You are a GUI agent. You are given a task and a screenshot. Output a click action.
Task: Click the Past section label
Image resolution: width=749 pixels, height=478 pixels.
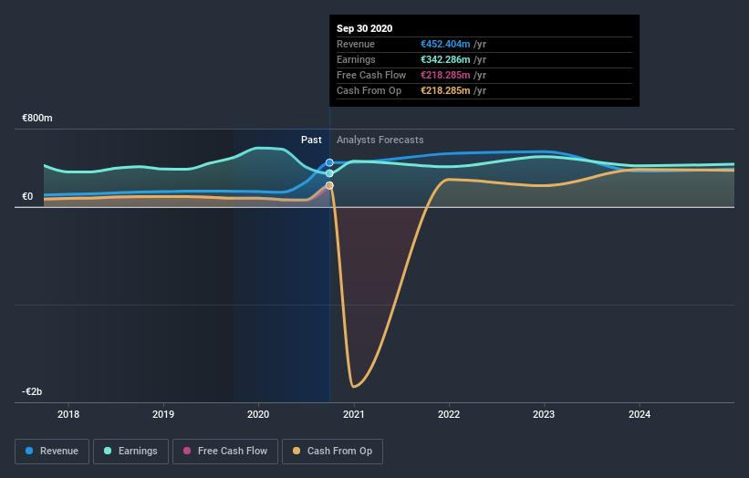click(x=311, y=140)
